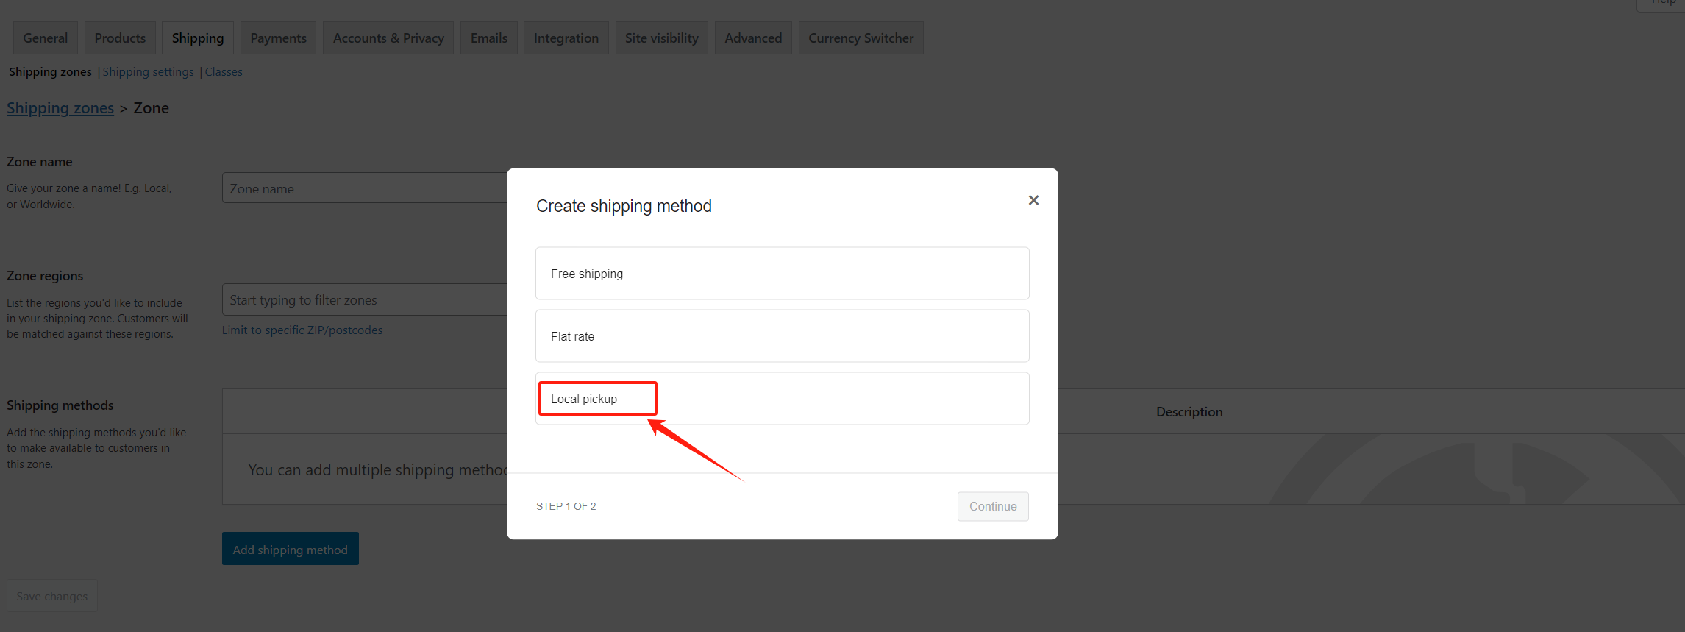
Task: Select the Free shipping option
Action: [x=782, y=274]
